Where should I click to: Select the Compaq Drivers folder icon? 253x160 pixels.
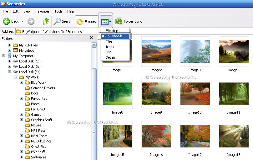coord(27,88)
